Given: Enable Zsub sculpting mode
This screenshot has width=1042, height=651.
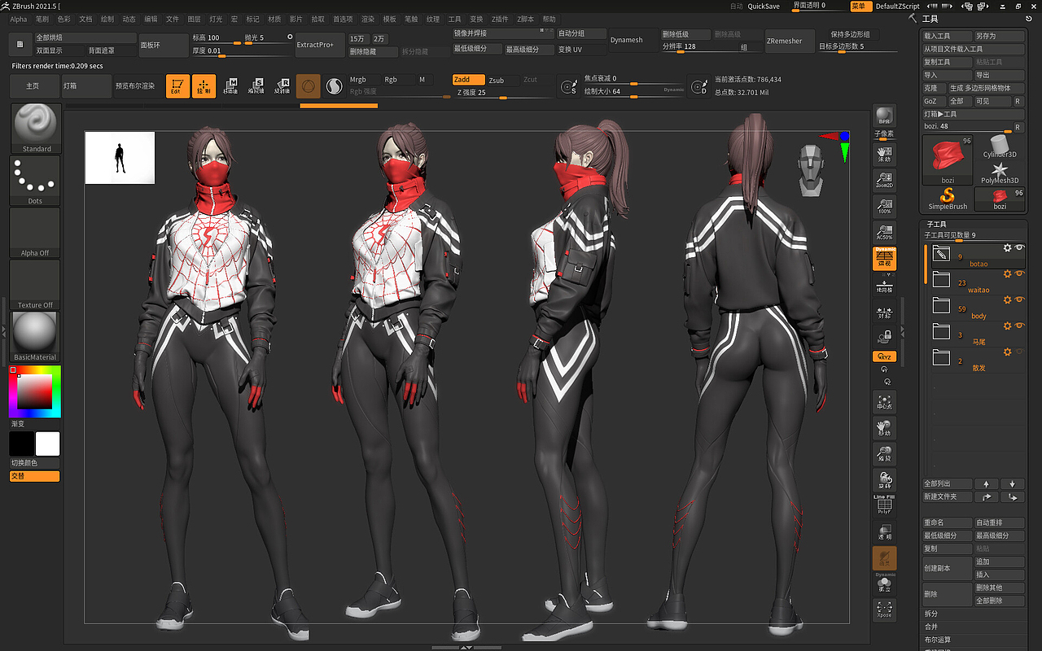Looking at the screenshot, I should [498, 79].
